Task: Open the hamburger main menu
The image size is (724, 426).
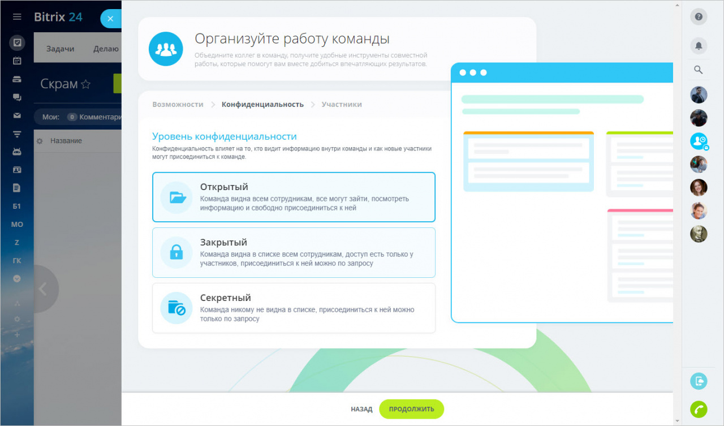Action: tap(17, 17)
